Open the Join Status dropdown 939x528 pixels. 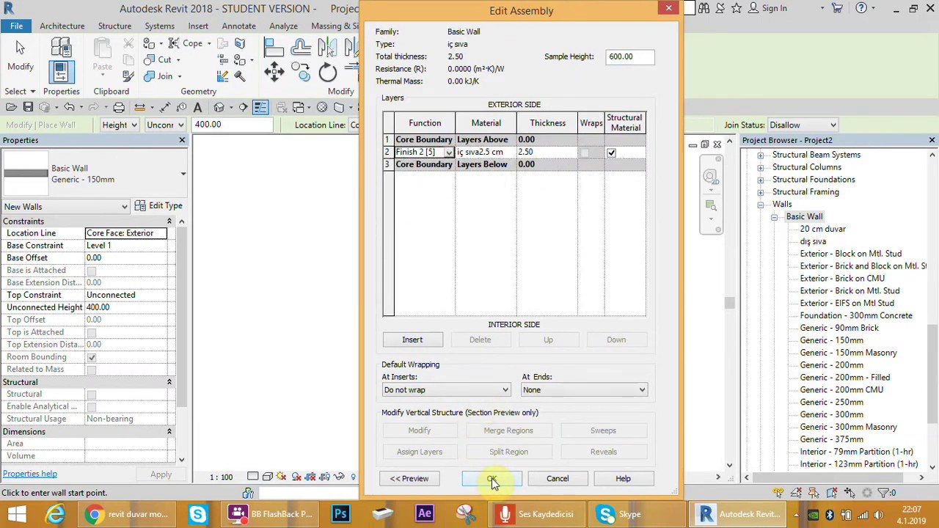[x=803, y=125]
